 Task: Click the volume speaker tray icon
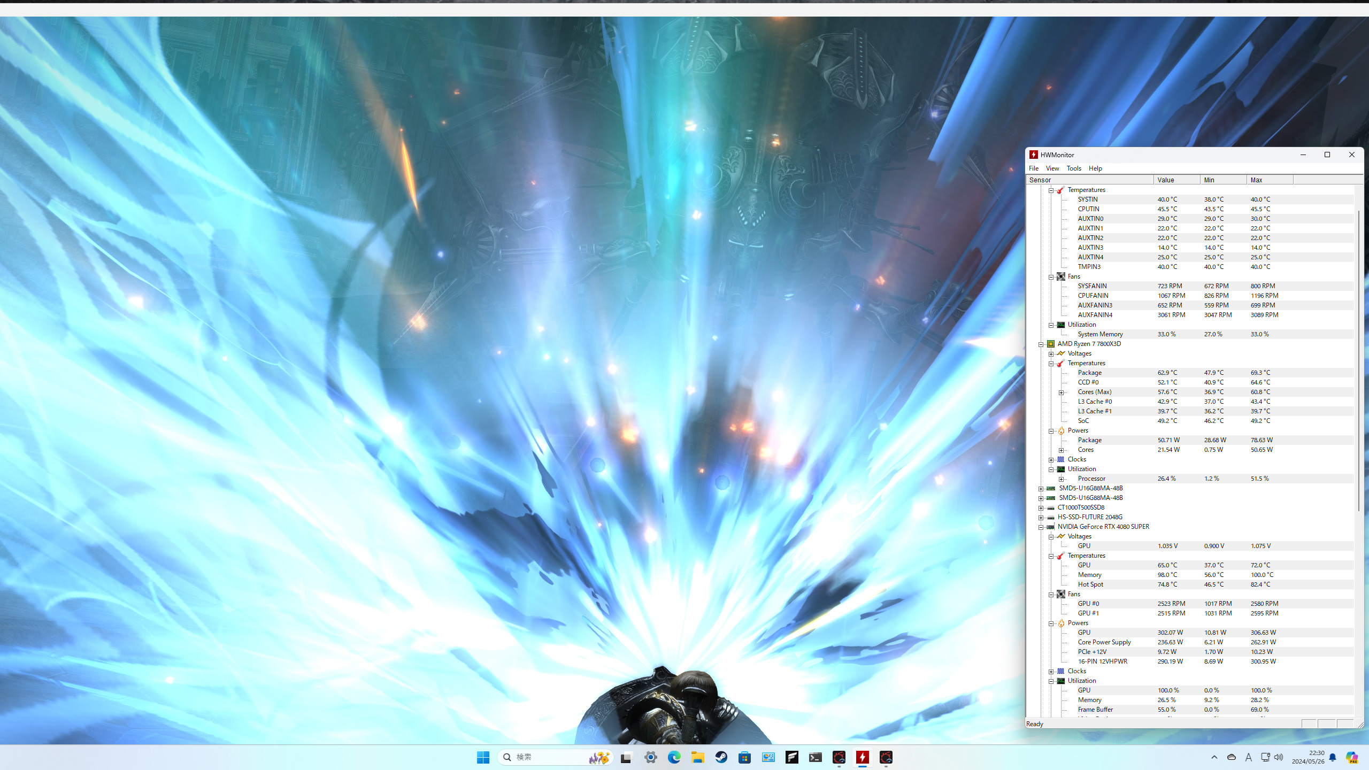click(x=1279, y=757)
